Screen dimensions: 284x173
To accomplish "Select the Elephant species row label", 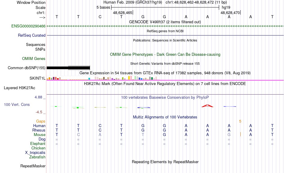I will click(x=38, y=143).
